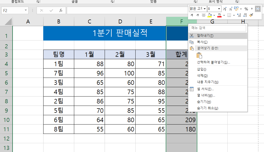Click the Name Box showing F2
This screenshot has height=152, width=264.
pyautogui.click(x=13, y=10)
